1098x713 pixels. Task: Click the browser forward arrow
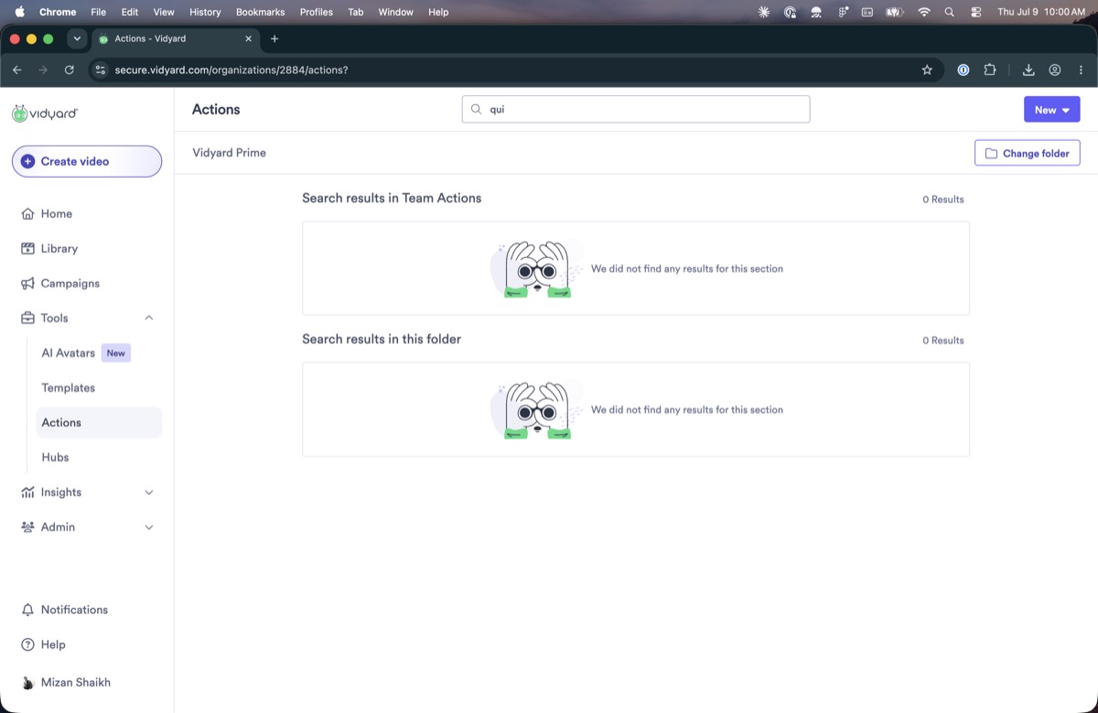pyautogui.click(x=43, y=70)
